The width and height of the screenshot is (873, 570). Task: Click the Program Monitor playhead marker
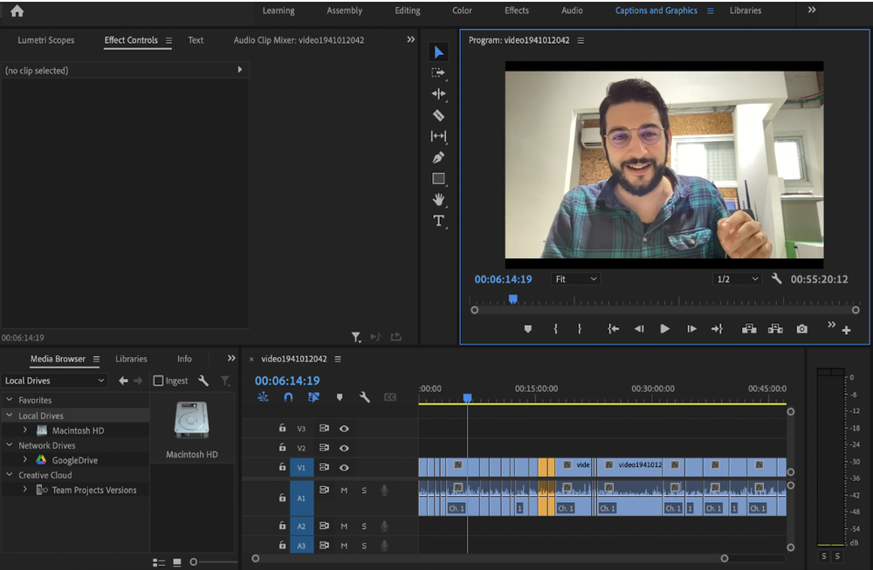click(513, 299)
